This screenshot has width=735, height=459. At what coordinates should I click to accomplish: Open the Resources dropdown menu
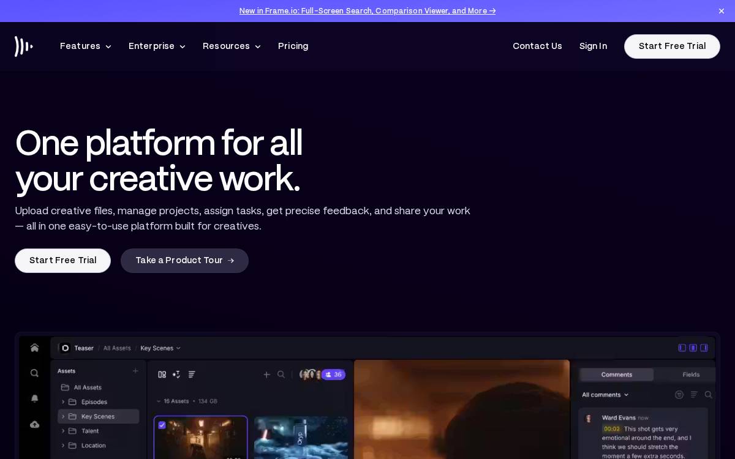232,47
